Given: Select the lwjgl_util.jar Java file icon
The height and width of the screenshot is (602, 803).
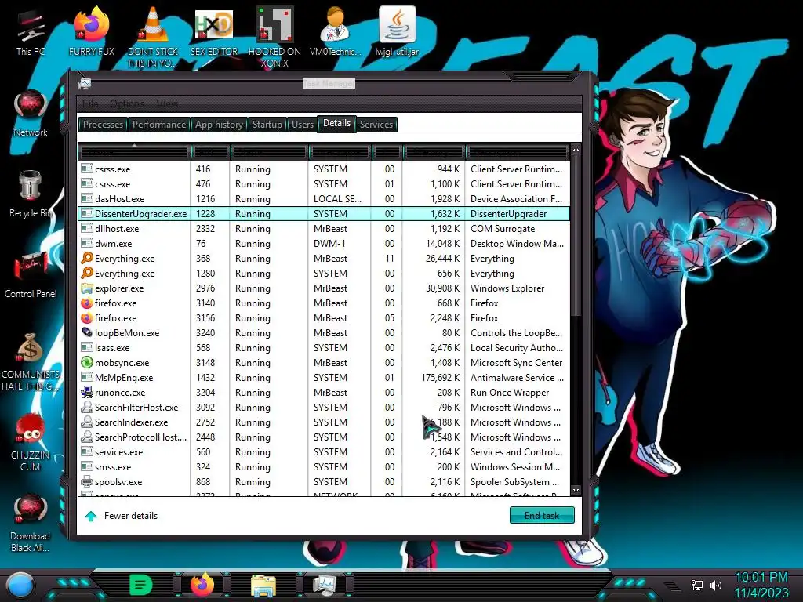Looking at the screenshot, I should [397, 31].
